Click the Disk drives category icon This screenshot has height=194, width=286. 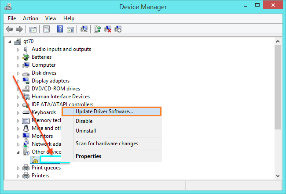pos(26,74)
